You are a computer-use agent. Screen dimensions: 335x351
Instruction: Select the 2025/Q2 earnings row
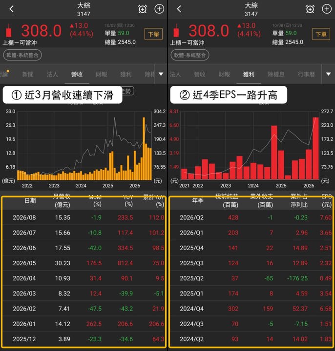(251, 278)
